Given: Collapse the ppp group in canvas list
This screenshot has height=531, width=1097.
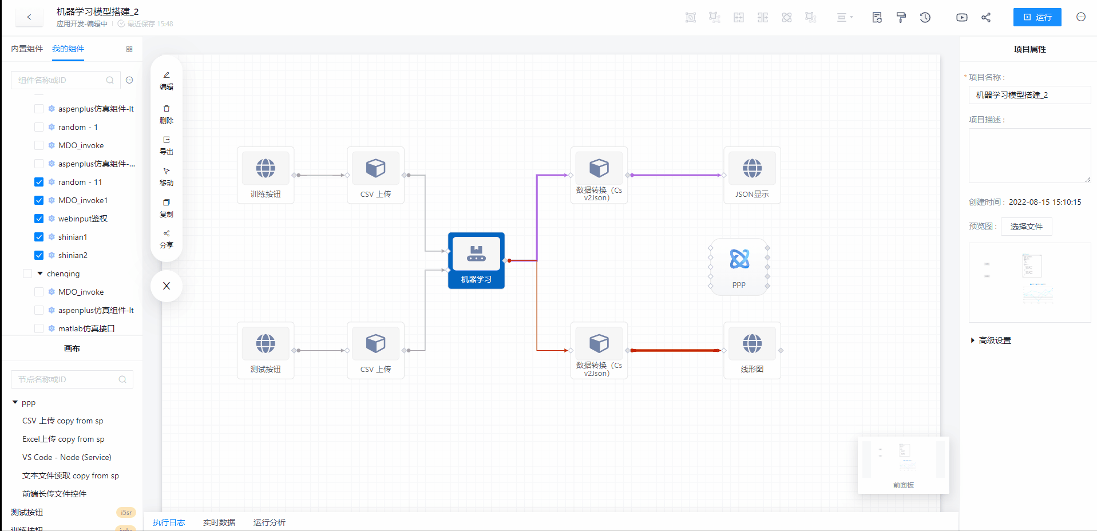Looking at the screenshot, I should pos(15,402).
